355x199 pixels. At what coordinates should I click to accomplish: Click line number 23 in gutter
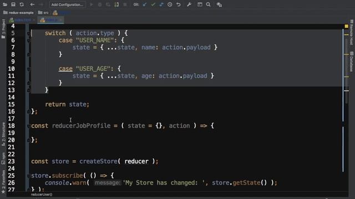[x=11, y=161]
